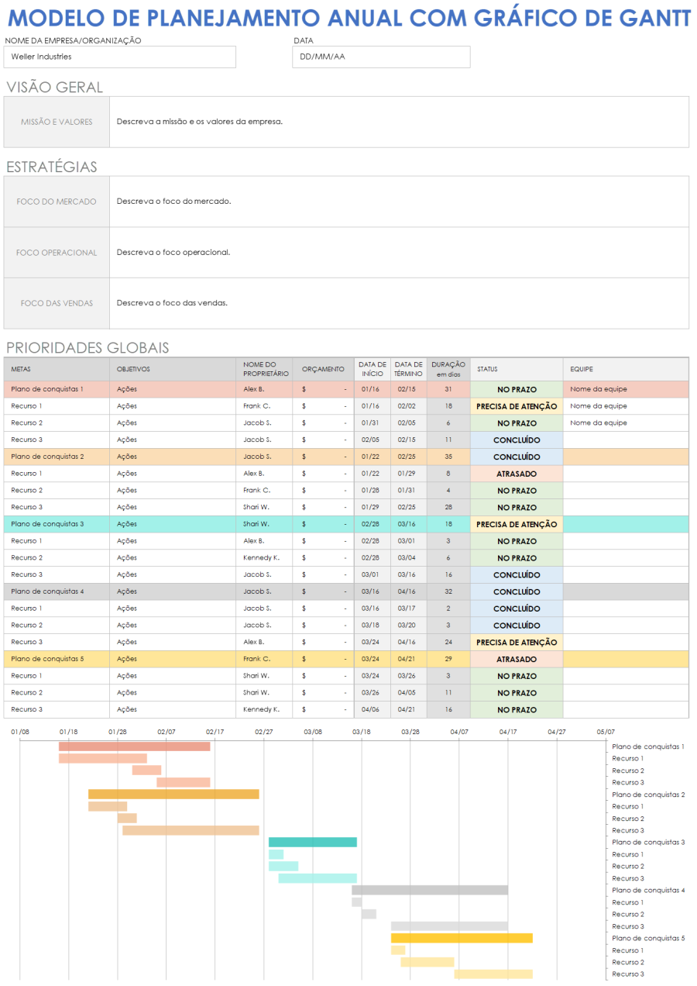697x986 pixels.
Task: Click the mission and values description cell
Action: pos(398,122)
